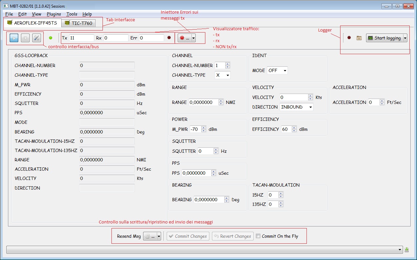The image size is (417, 260).
Task: Open the Plugins menu
Action: 54,14
